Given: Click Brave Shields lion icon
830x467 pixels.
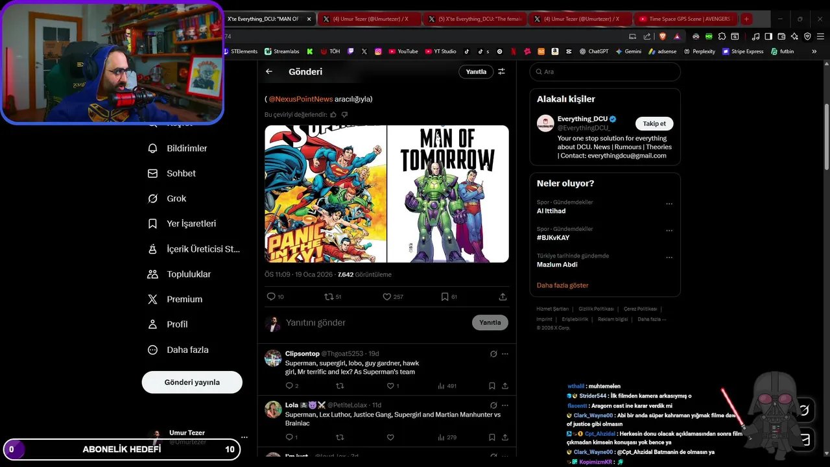Looking at the screenshot, I should click(663, 36).
